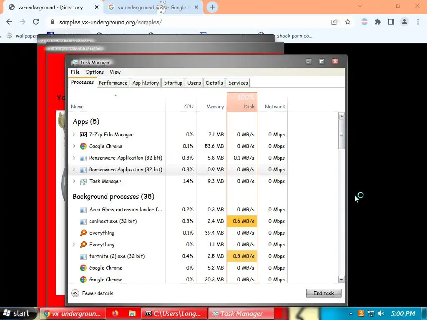Select the Processes tab
The image size is (427, 320).
click(82, 82)
